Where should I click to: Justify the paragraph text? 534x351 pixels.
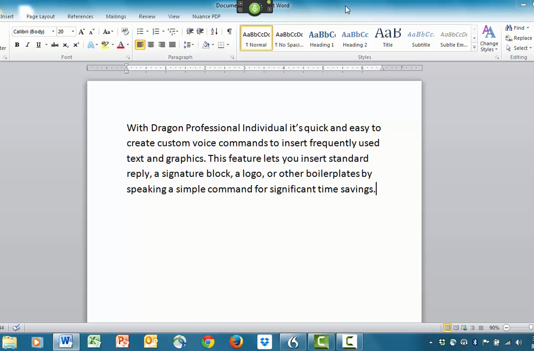pyautogui.click(x=172, y=45)
